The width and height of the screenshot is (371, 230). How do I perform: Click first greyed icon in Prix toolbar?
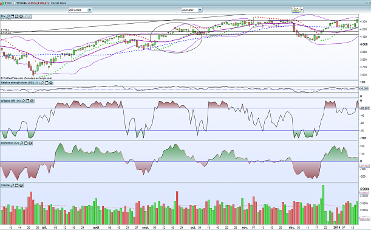[x=26, y=16]
